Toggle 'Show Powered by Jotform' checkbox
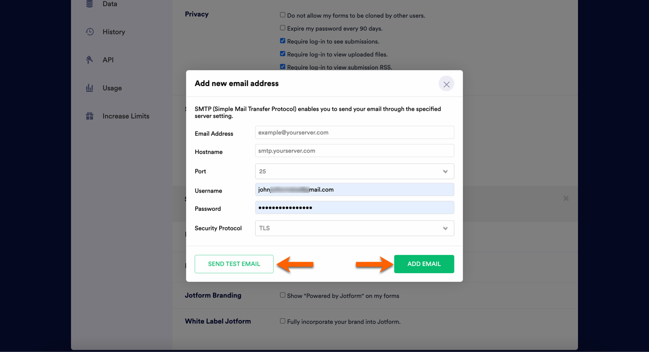Image resolution: width=649 pixels, height=352 pixels. tap(283, 295)
